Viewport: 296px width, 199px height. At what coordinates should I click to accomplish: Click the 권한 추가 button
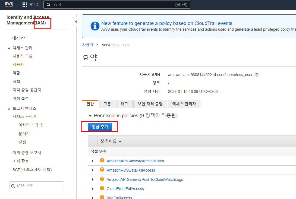[x=100, y=127]
